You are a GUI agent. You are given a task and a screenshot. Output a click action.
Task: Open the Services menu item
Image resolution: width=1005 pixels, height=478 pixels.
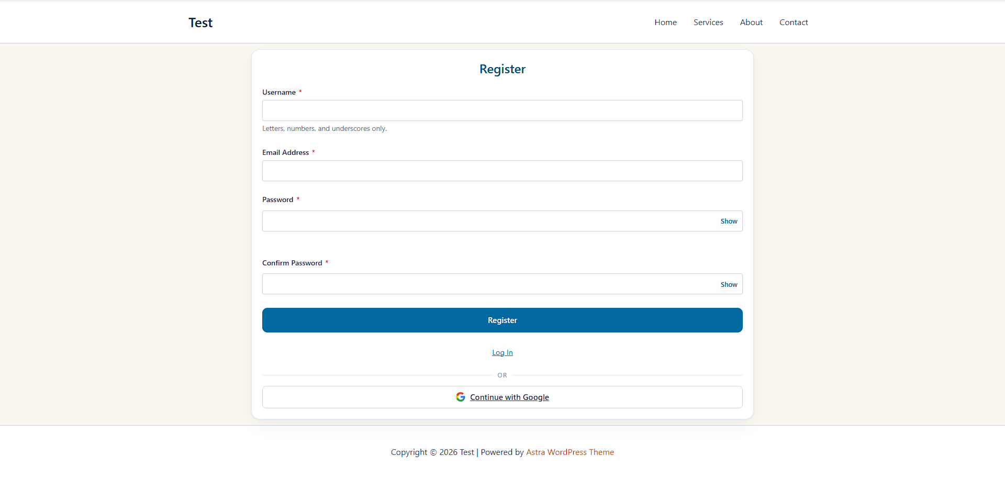click(x=708, y=22)
